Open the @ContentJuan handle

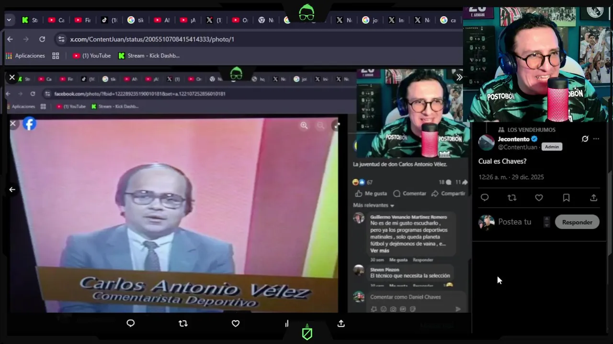pyautogui.click(x=517, y=147)
